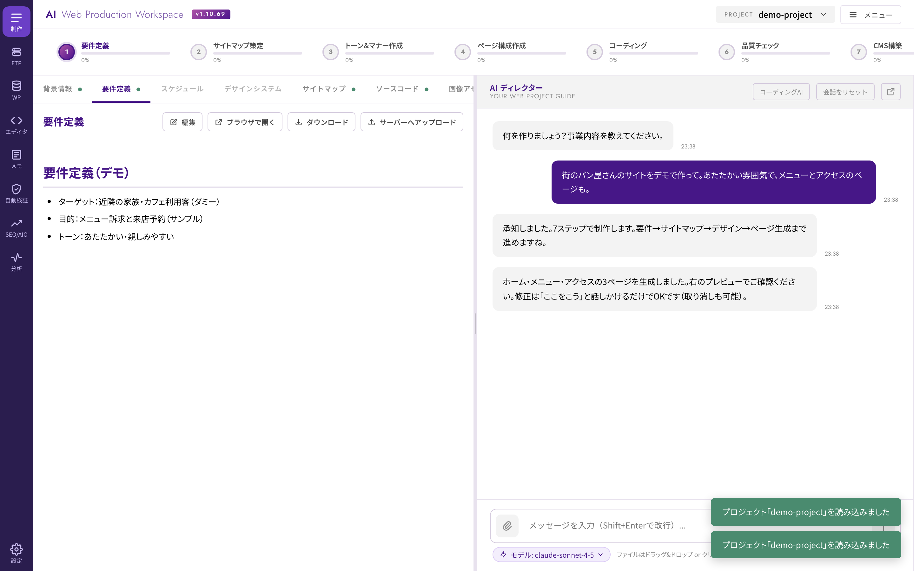Click the 目的:メニュー訴求 bullet line
This screenshot has height=571, width=914.
click(131, 219)
